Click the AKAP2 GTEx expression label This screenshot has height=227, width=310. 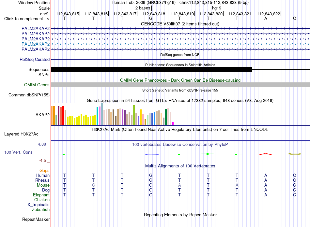[42, 115]
